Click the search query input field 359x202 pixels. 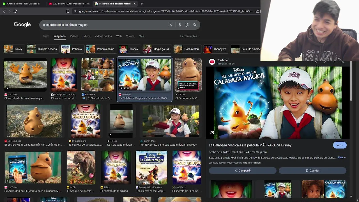104,25
